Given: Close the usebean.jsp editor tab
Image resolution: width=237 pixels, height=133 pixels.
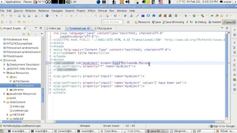Looking at the screenshot, I should [89, 28].
